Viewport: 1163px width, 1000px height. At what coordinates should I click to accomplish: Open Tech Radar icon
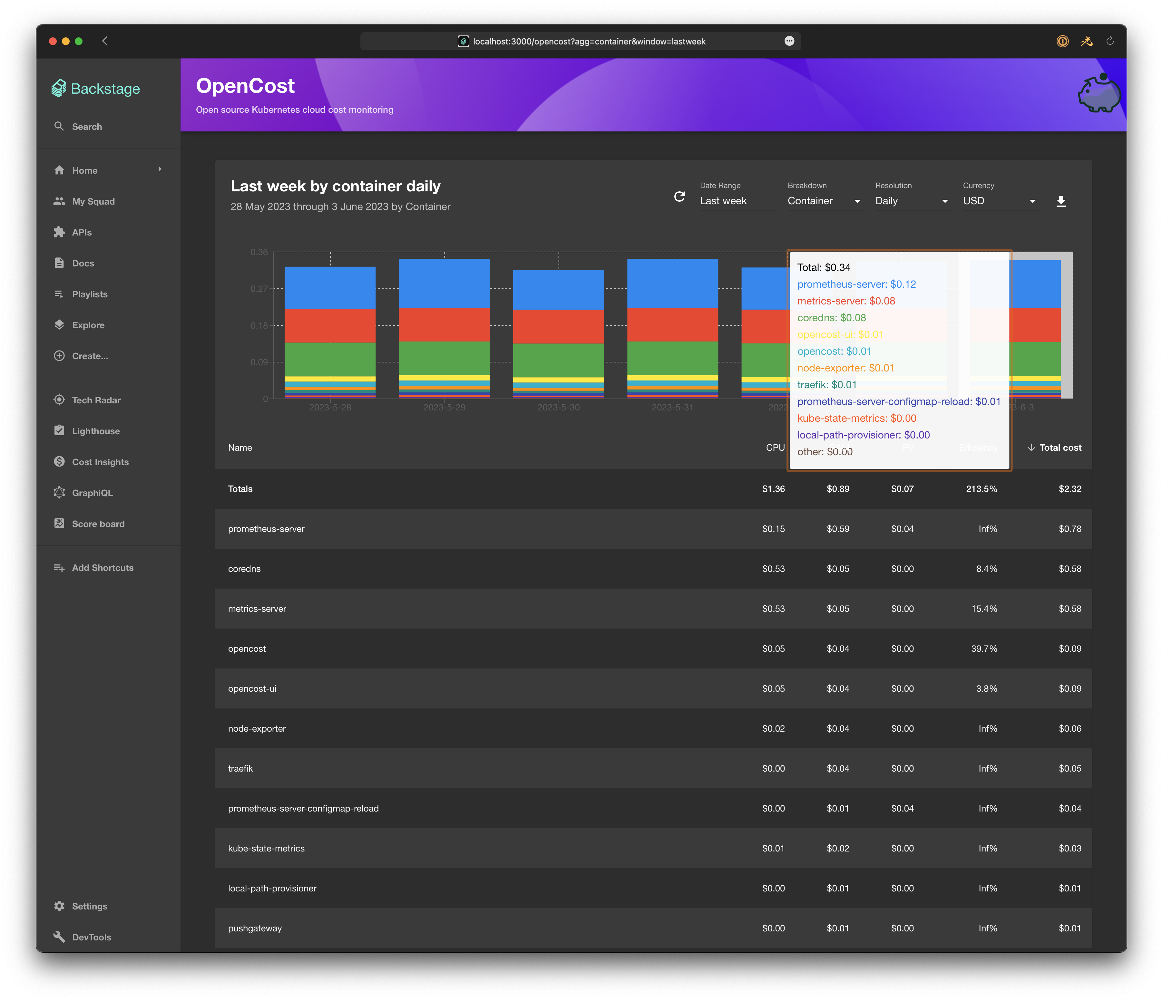coord(59,400)
